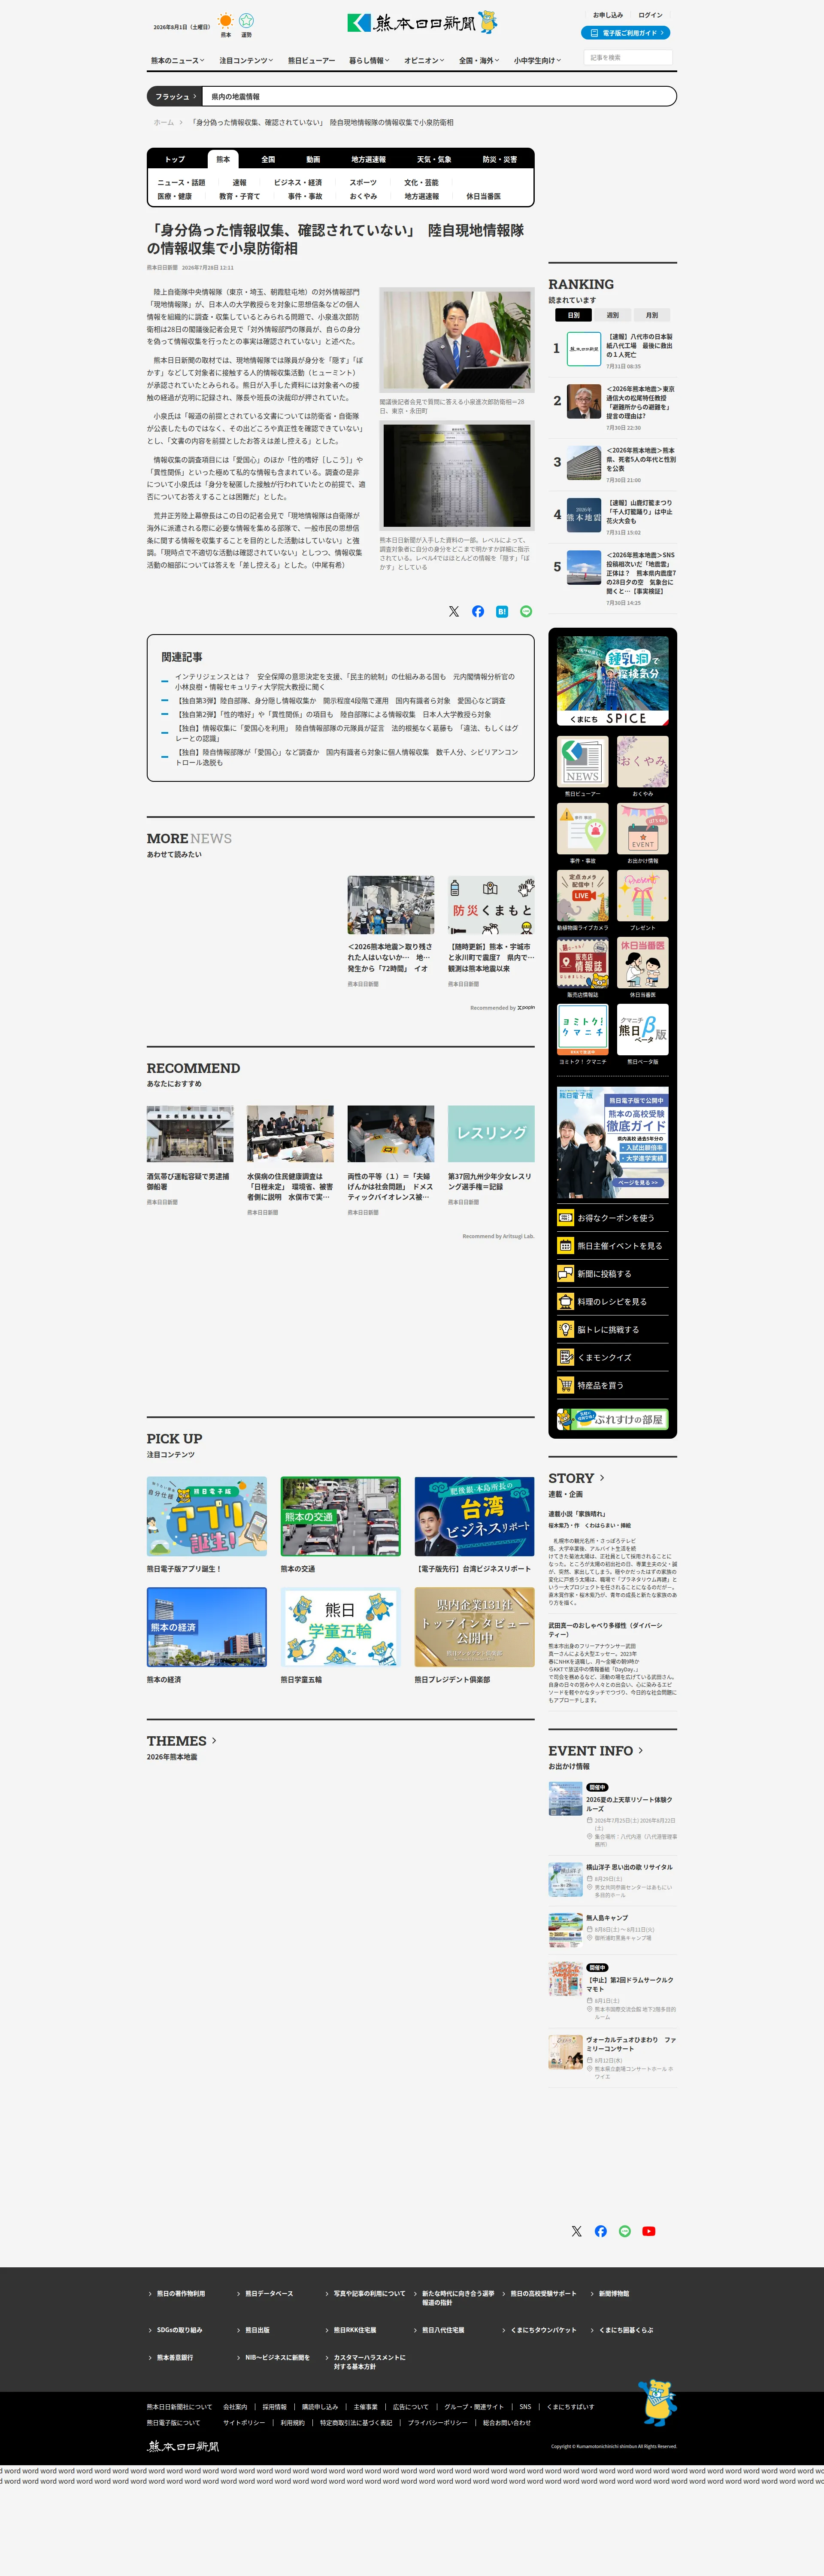Expand the 全国・海外 dropdown menu
Image resolution: width=824 pixels, height=2576 pixels.
(x=479, y=61)
